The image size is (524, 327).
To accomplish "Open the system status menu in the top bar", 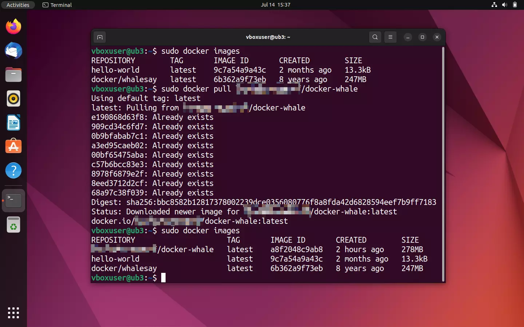I will click(x=505, y=5).
